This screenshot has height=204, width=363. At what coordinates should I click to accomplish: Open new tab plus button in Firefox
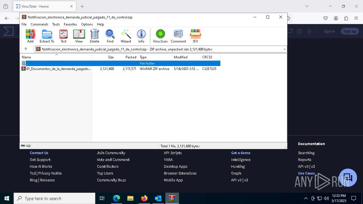pyautogui.click(x=82, y=6)
